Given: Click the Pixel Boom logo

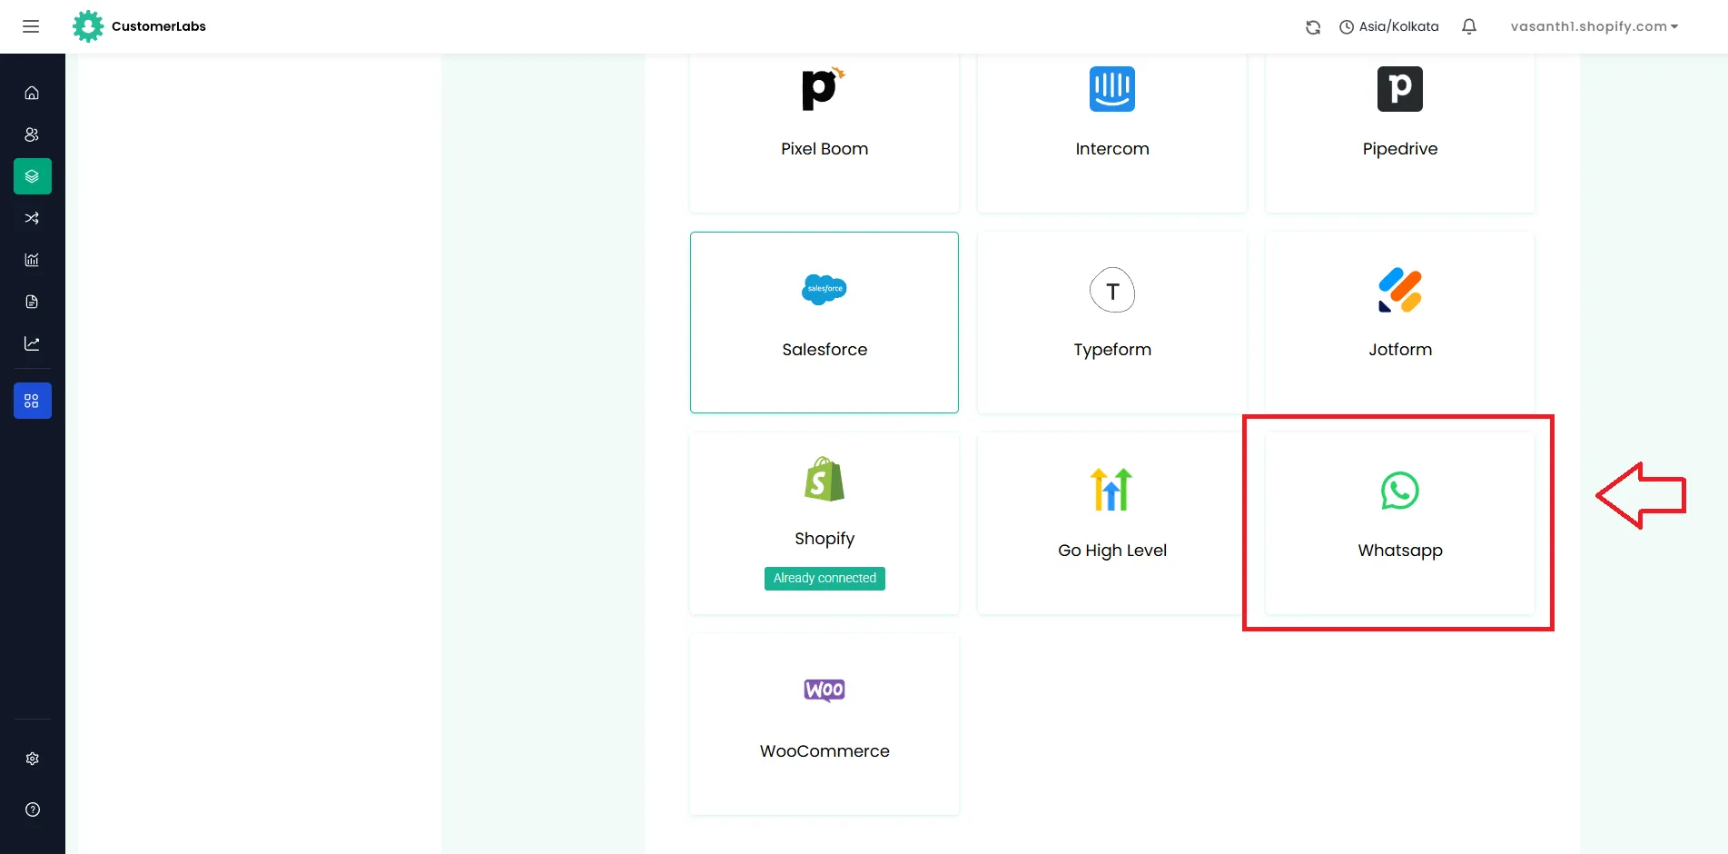Looking at the screenshot, I should [824, 88].
